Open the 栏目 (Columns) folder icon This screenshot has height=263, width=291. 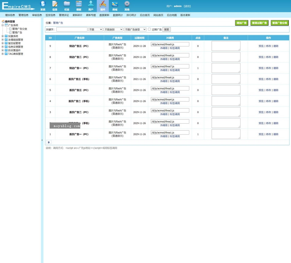67,4
